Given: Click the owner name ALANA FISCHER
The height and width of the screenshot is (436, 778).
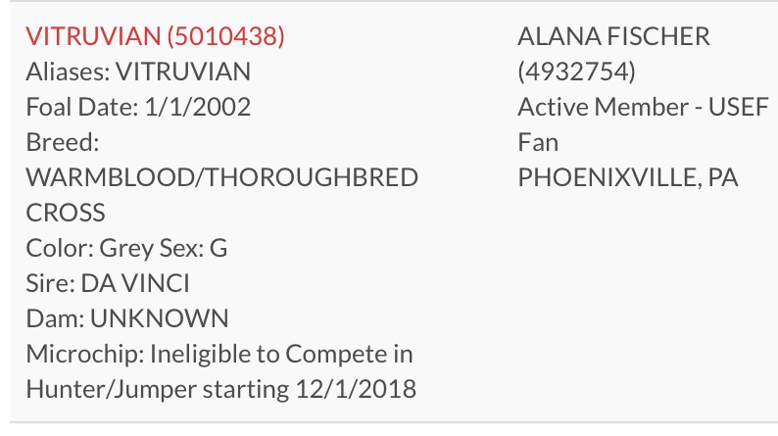Looking at the screenshot, I should 613,36.
